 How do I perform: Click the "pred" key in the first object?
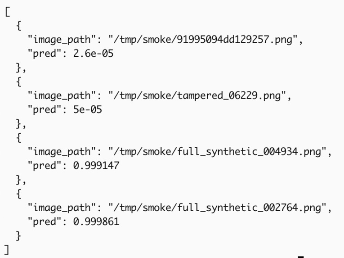[45, 54]
